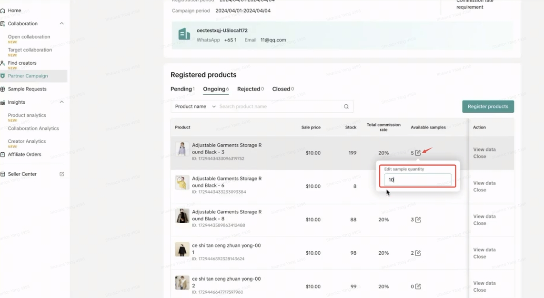Open Sample Requests in sidebar
The image size is (544, 298).
point(27,89)
